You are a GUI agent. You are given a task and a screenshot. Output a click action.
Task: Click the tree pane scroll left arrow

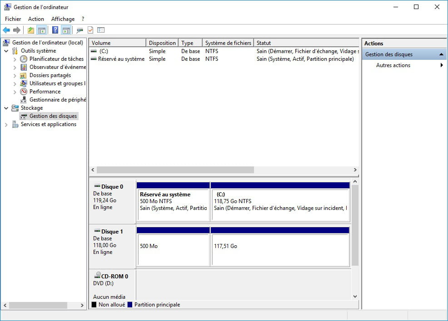click(x=5, y=305)
